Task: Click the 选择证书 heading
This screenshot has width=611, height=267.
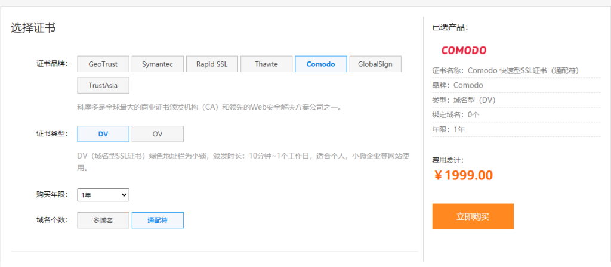Action: 33,28
